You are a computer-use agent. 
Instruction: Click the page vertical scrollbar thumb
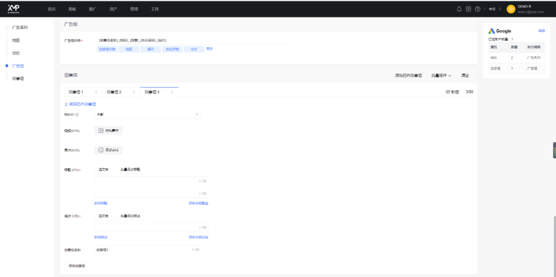pyautogui.click(x=554, y=246)
